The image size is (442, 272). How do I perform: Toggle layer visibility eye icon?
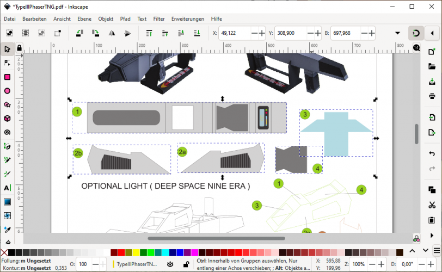[x=170, y=264]
